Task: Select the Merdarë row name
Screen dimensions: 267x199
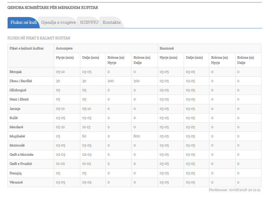Action: 16,127
